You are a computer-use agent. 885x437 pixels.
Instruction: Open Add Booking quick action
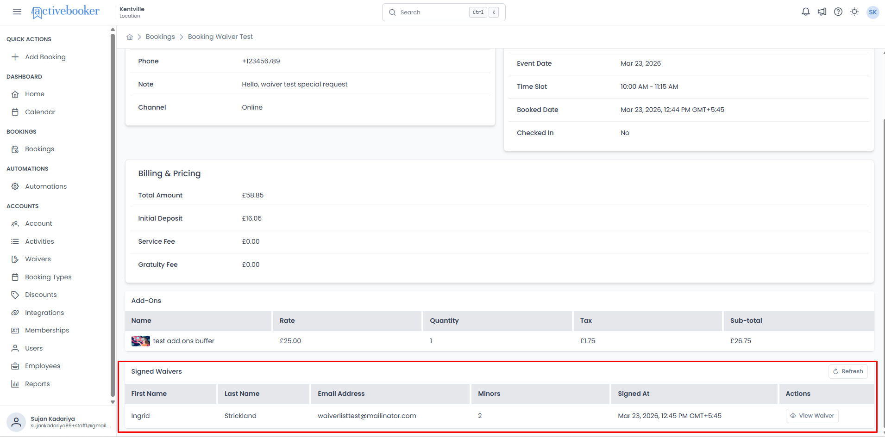(x=45, y=57)
